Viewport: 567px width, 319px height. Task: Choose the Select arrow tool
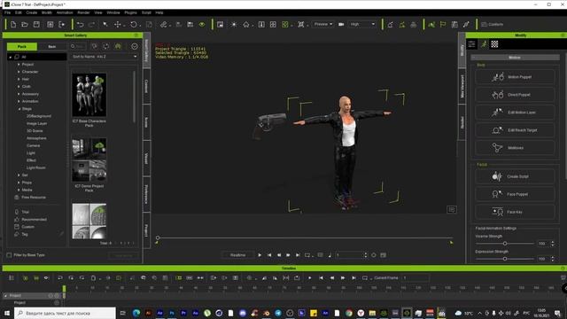[x=105, y=24]
